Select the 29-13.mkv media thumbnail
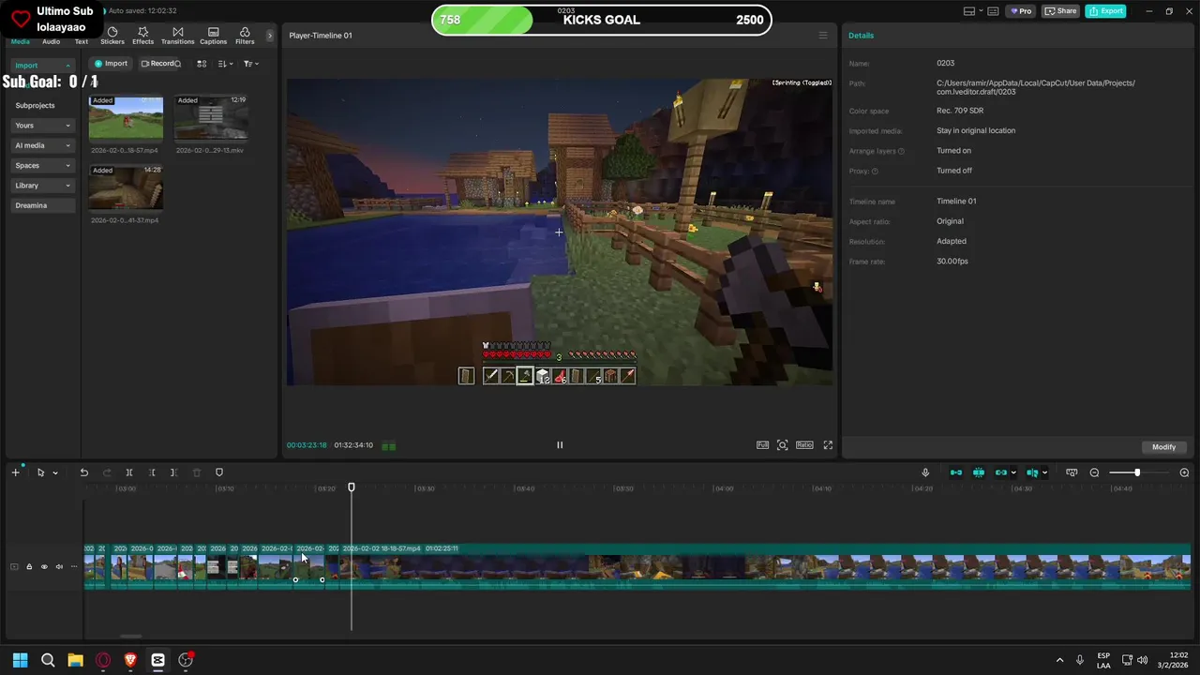The image size is (1200, 675). coord(211,118)
